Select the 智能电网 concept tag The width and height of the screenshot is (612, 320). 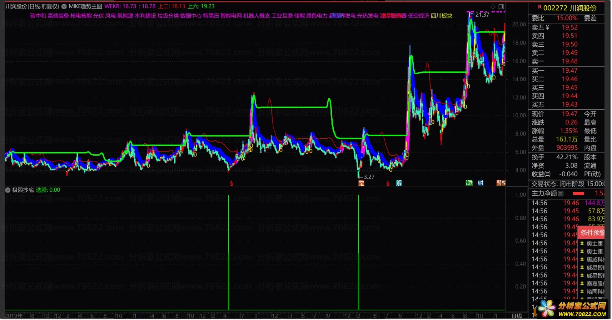231,16
